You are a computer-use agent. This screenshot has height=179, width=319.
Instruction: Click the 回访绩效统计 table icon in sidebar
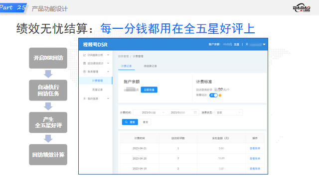click(84, 63)
